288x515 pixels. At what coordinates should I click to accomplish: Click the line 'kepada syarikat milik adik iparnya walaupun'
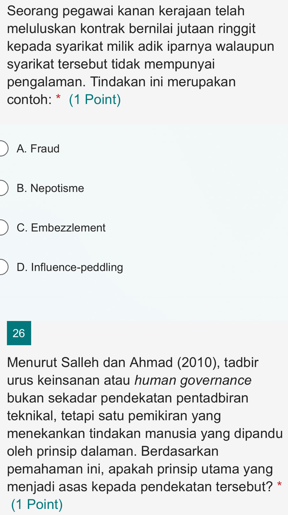141,47
